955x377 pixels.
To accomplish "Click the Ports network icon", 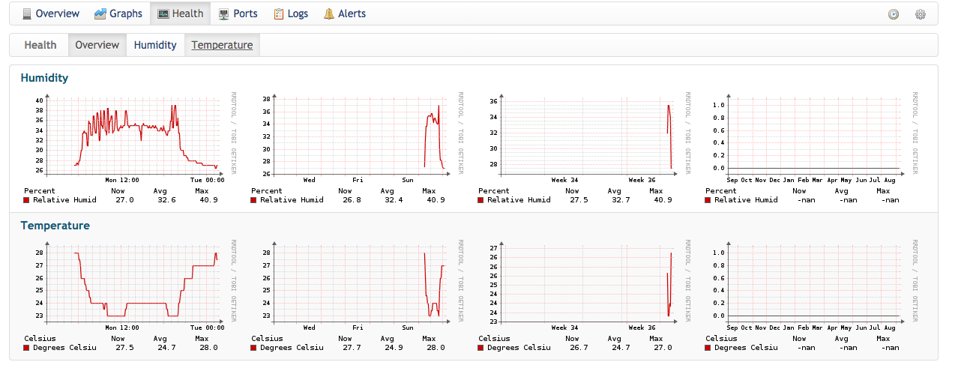I will coord(223,13).
